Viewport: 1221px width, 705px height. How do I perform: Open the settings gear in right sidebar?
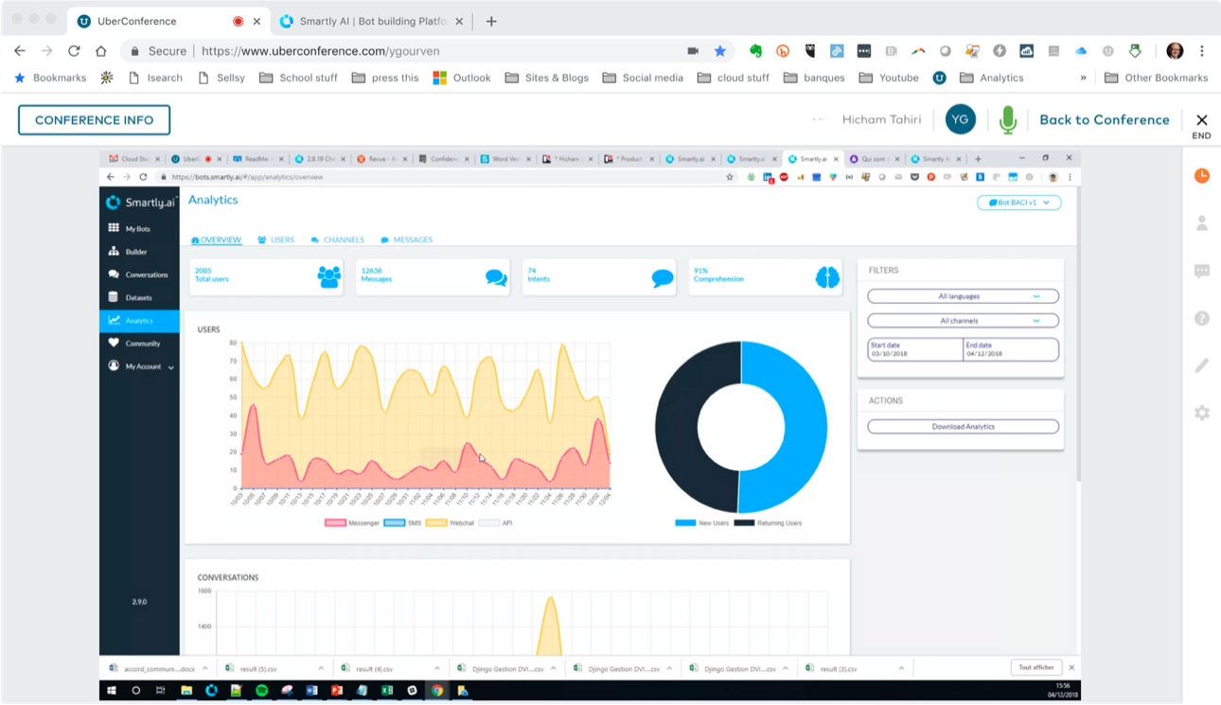tap(1201, 413)
